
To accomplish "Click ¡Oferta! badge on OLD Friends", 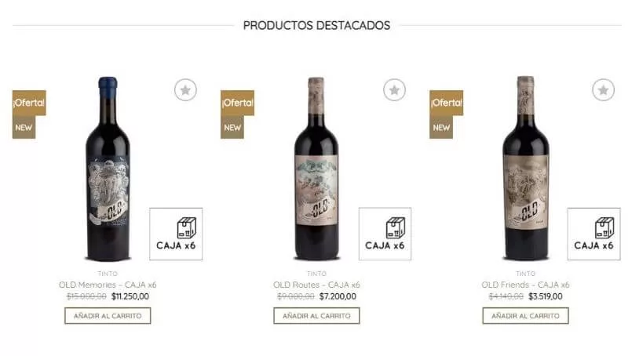I will coord(447,103).
